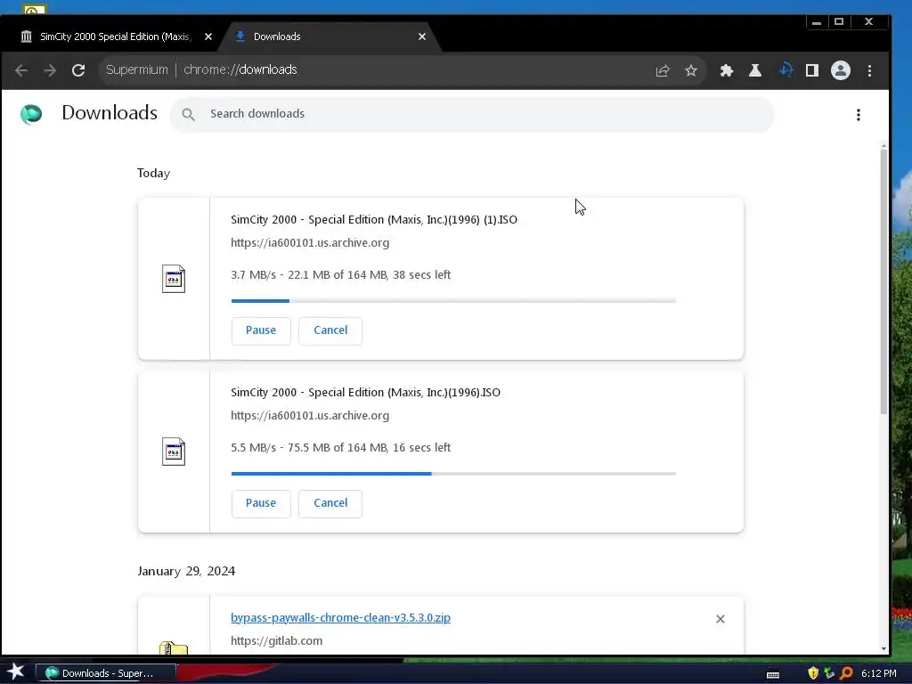Open the Start menu star button
This screenshot has width=912, height=684.
tap(16, 672)
